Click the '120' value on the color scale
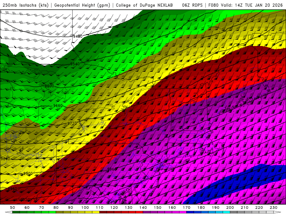The width and height of the screenshot is (286, 214). [114, 208]
